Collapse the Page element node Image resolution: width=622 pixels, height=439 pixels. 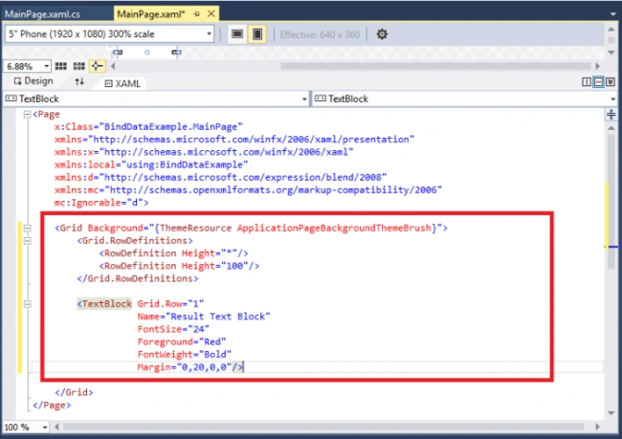coord(27,114)
